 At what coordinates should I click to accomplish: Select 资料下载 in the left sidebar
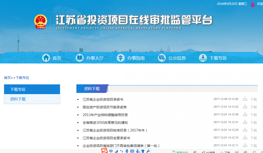tap(18, 99)
